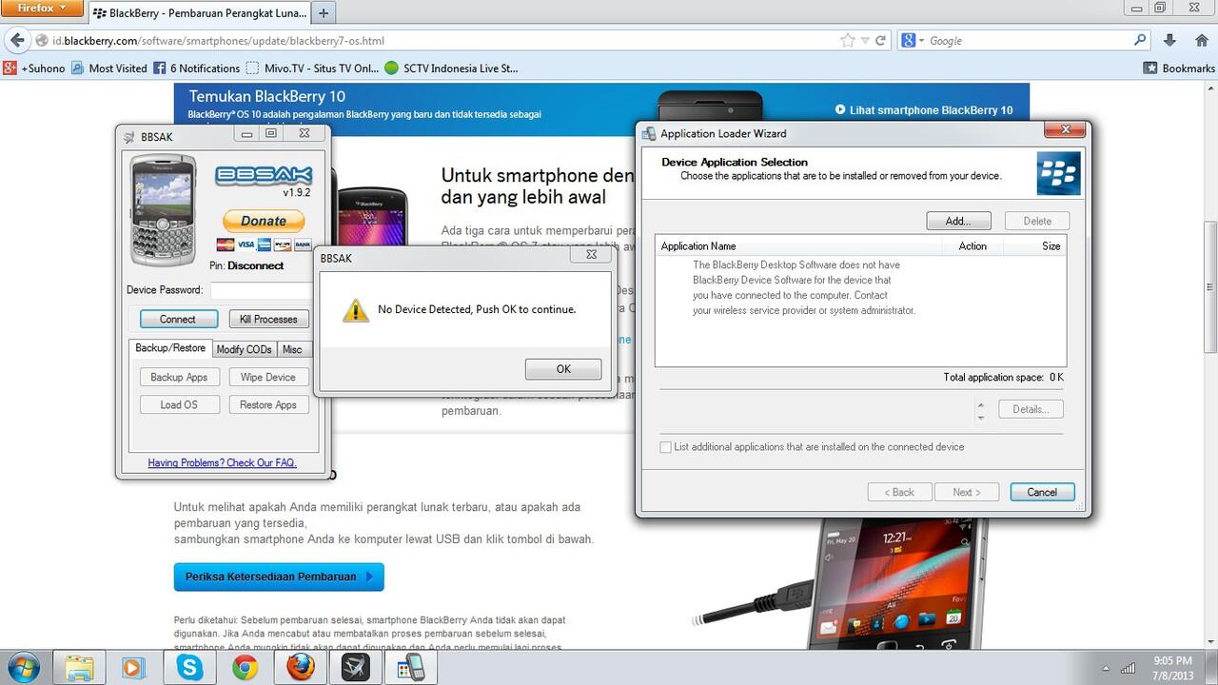Open the URL history dropdown arrow

pos(865,41)
